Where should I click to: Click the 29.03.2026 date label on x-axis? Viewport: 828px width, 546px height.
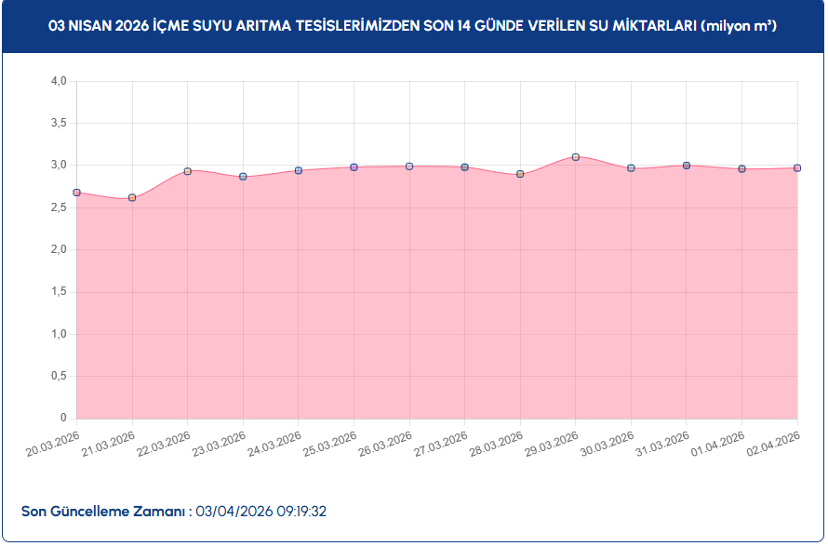click(553, 445)
